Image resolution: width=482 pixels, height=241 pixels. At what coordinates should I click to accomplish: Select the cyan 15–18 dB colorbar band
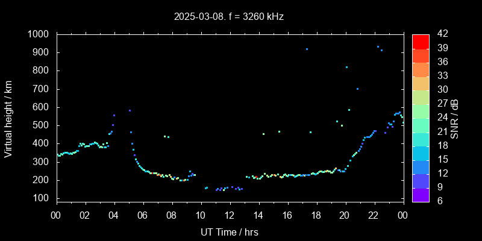coord(421,152)
